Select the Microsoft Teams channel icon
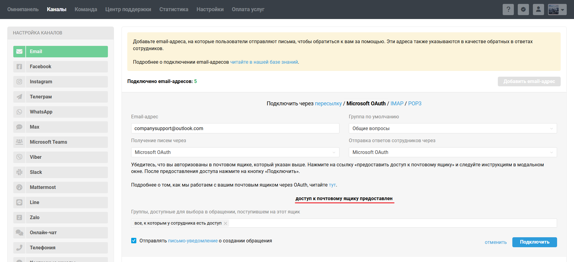The height and width of the screenshot is (262, 574). point(19,142)
